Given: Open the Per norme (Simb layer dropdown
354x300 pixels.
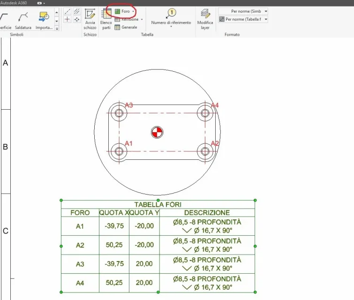Looking at the screenshot, I should click(243, 11).
